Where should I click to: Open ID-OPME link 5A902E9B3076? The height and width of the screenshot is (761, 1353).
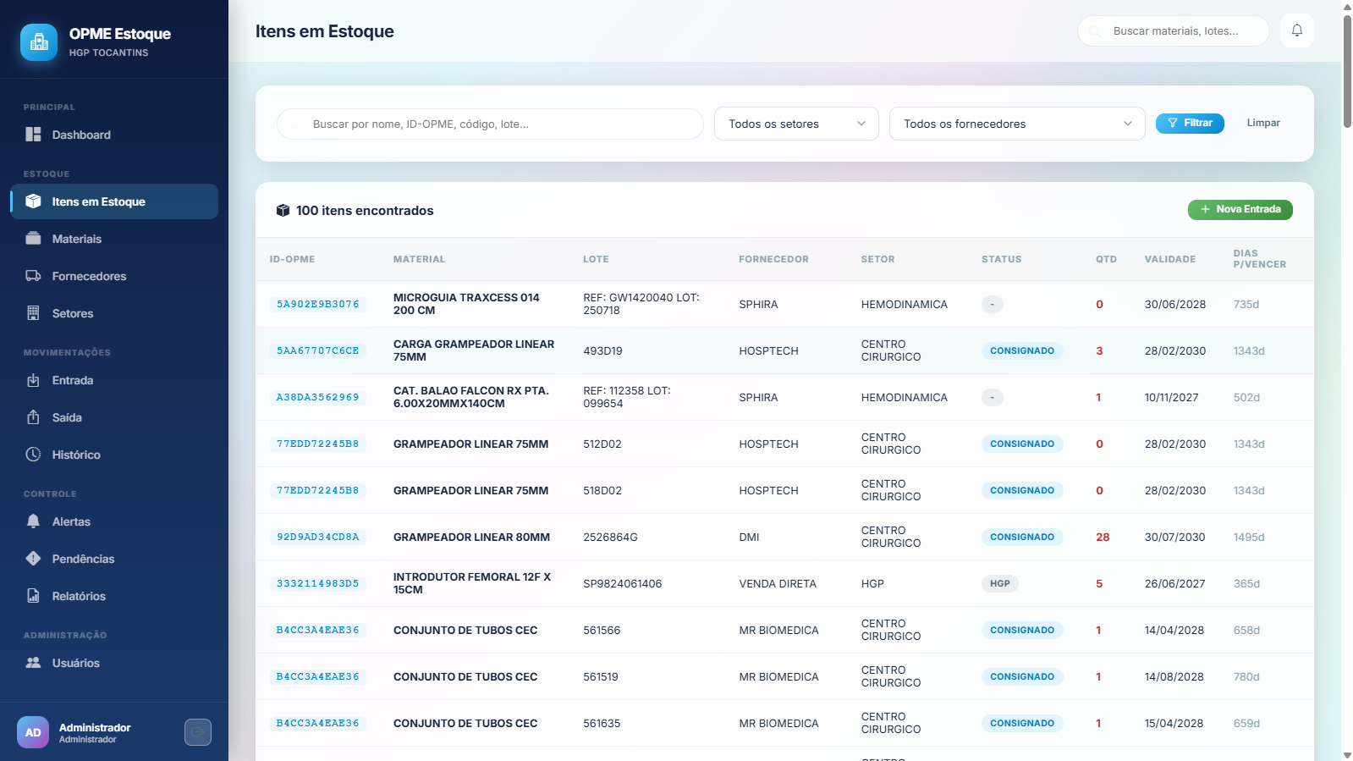pyautogui.click(x=318, y=304)
